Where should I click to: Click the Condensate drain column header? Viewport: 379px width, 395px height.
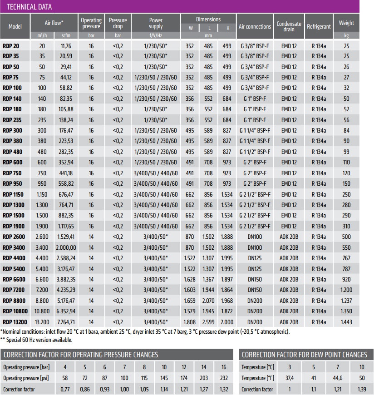coord(289,26)
